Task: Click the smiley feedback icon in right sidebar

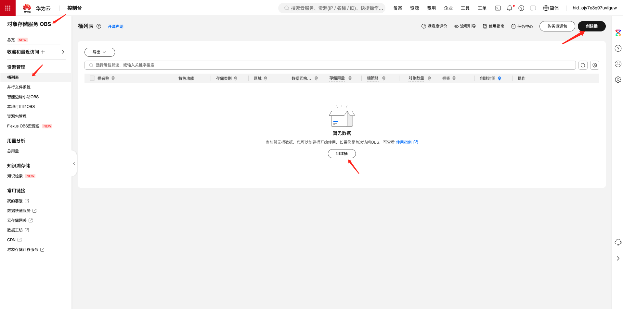Action: point(618,64)
